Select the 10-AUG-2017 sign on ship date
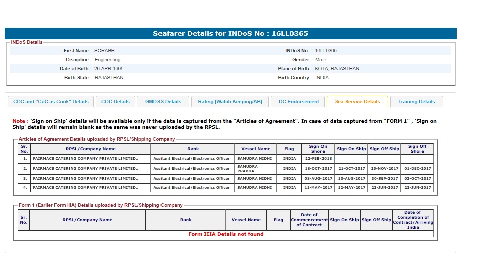 351,178
